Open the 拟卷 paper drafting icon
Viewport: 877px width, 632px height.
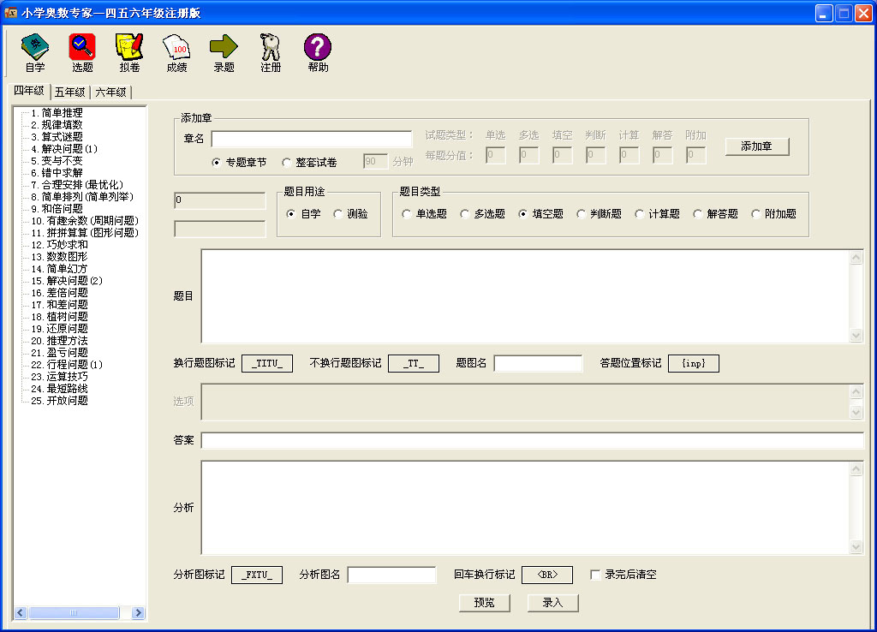point(129,53)
